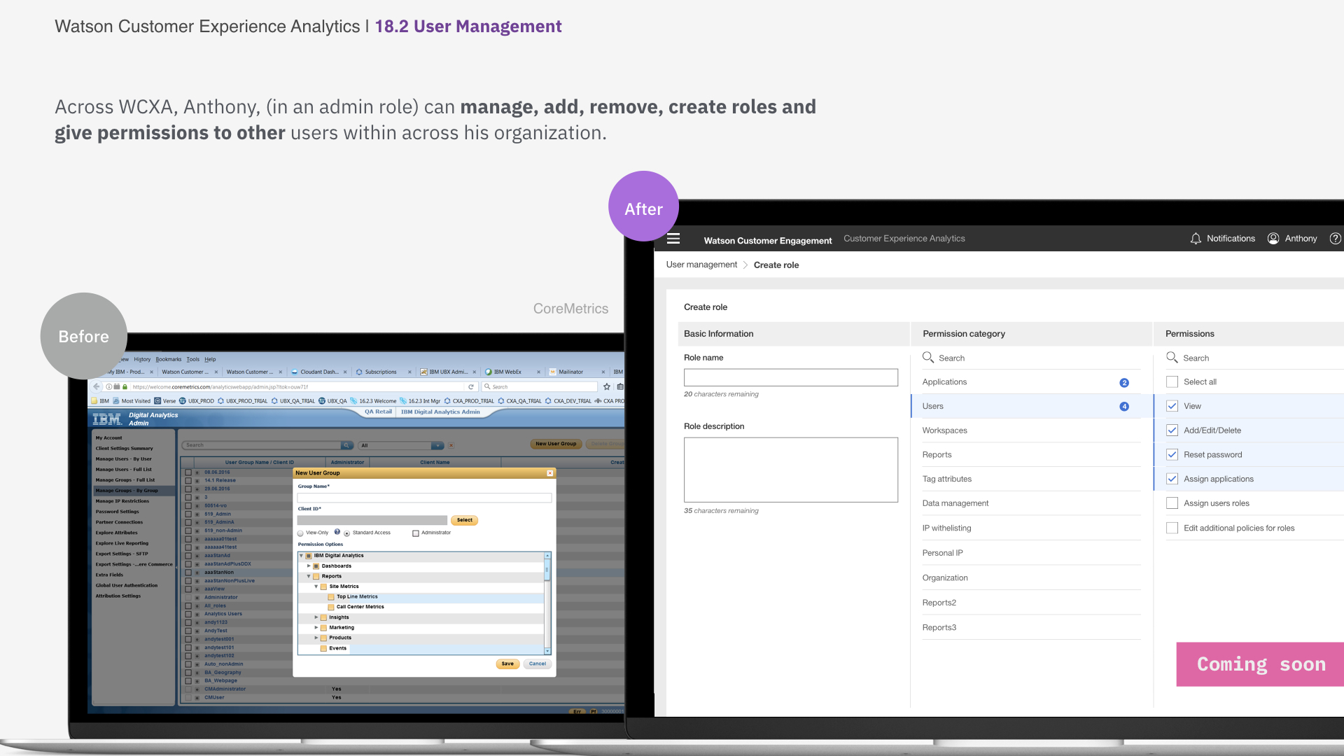This screenshot has height=756, width=1344.
Task: Click the Group Name field in dialog
Action: coord(424,498)
